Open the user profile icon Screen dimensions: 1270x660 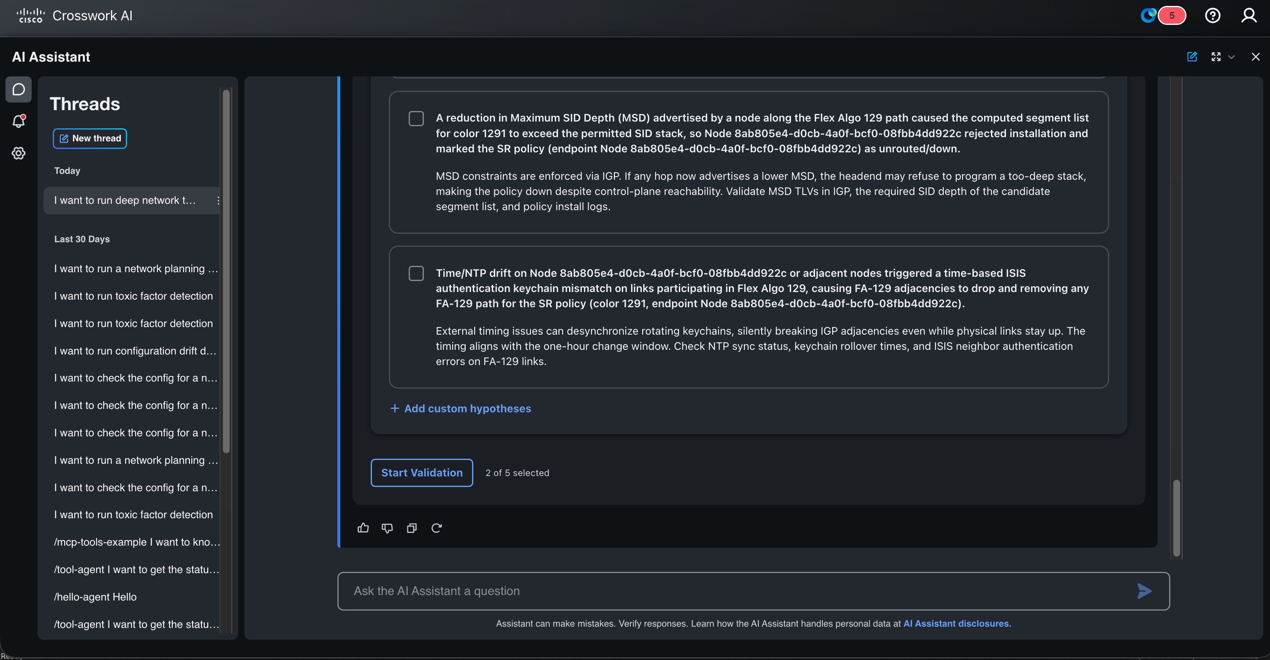(x=1248, y=16)
